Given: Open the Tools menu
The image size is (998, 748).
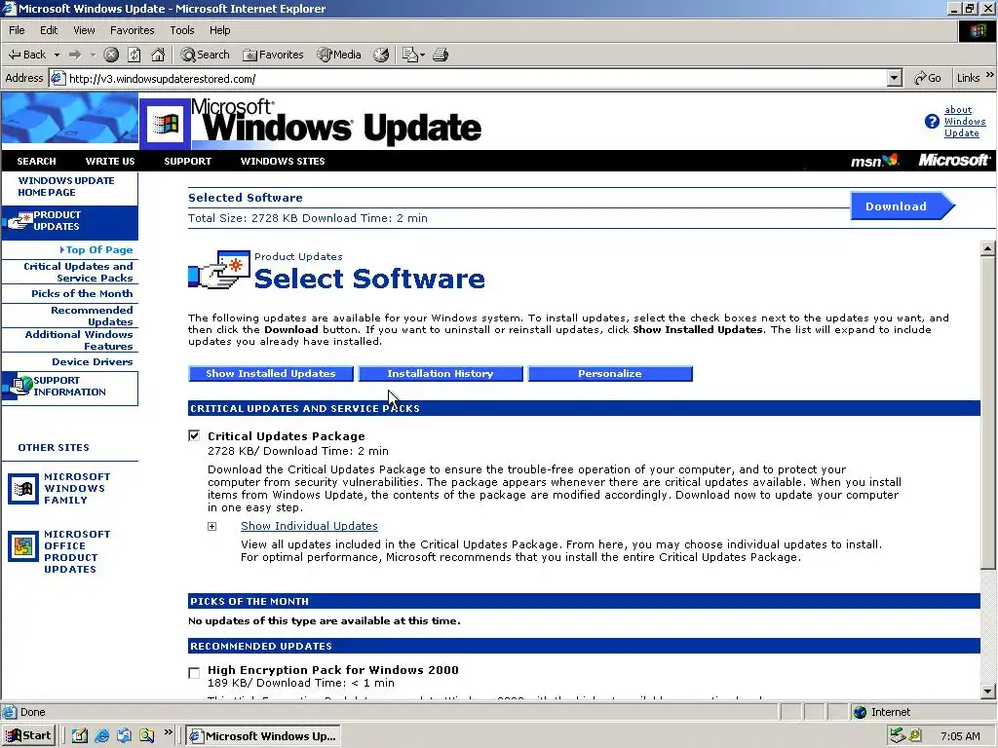Looking at the screenshot, I should pos(182,30).
